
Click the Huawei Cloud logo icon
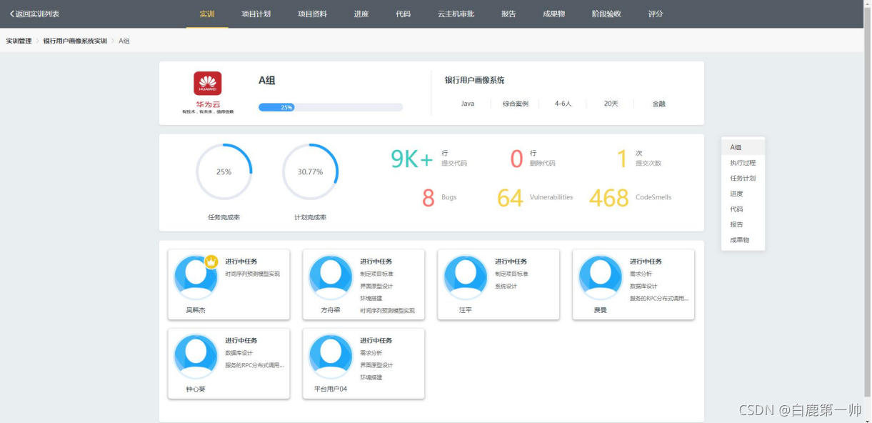[207, 83]
